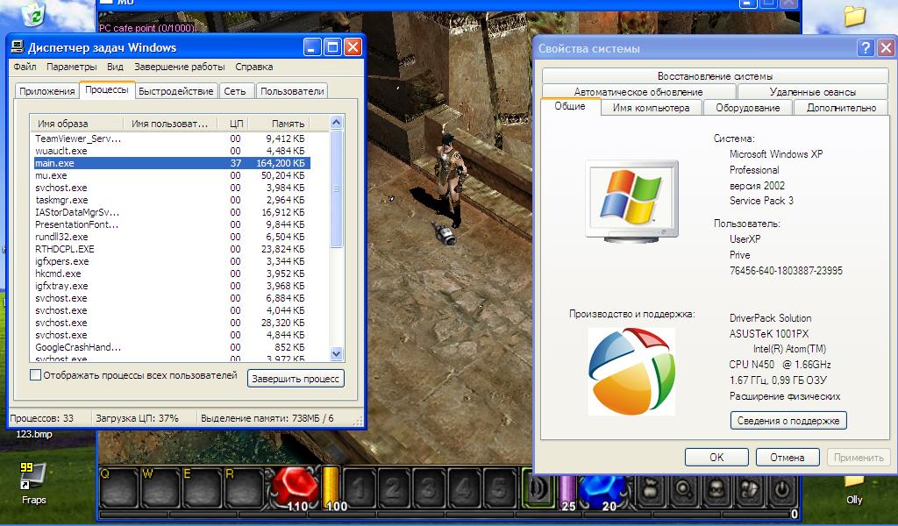The height and width of the screenshot is (526, 898).
Task: Select skill slot 1 in game bar
Action: tap(359, 488)
